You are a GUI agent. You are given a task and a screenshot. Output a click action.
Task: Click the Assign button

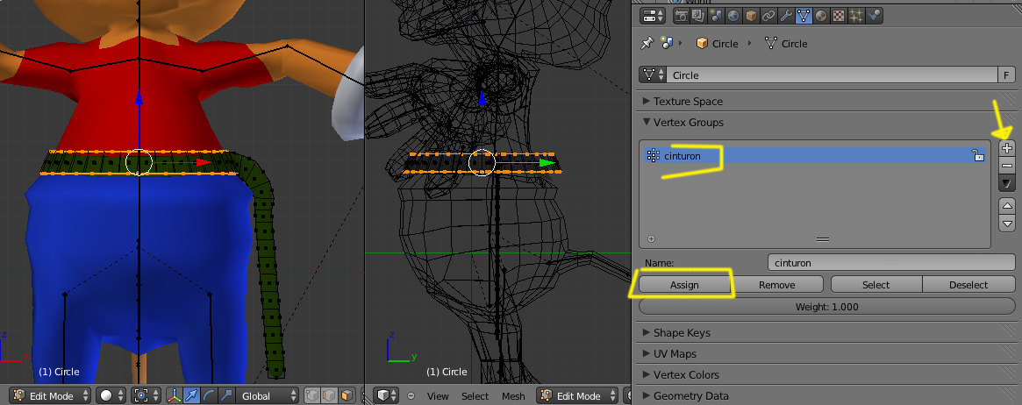pos(684,285)
